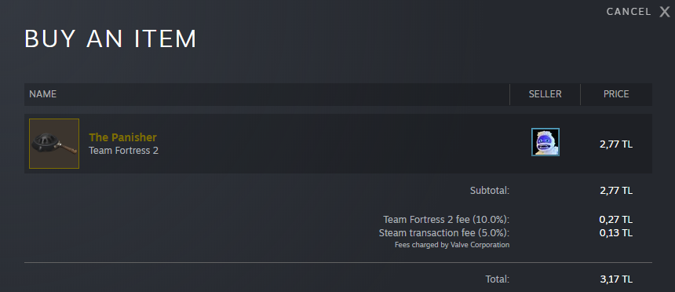View the seller's yeti avatar icon
Image resolution: width=675 pixels, height=292 pixels.
click(545, 142)
